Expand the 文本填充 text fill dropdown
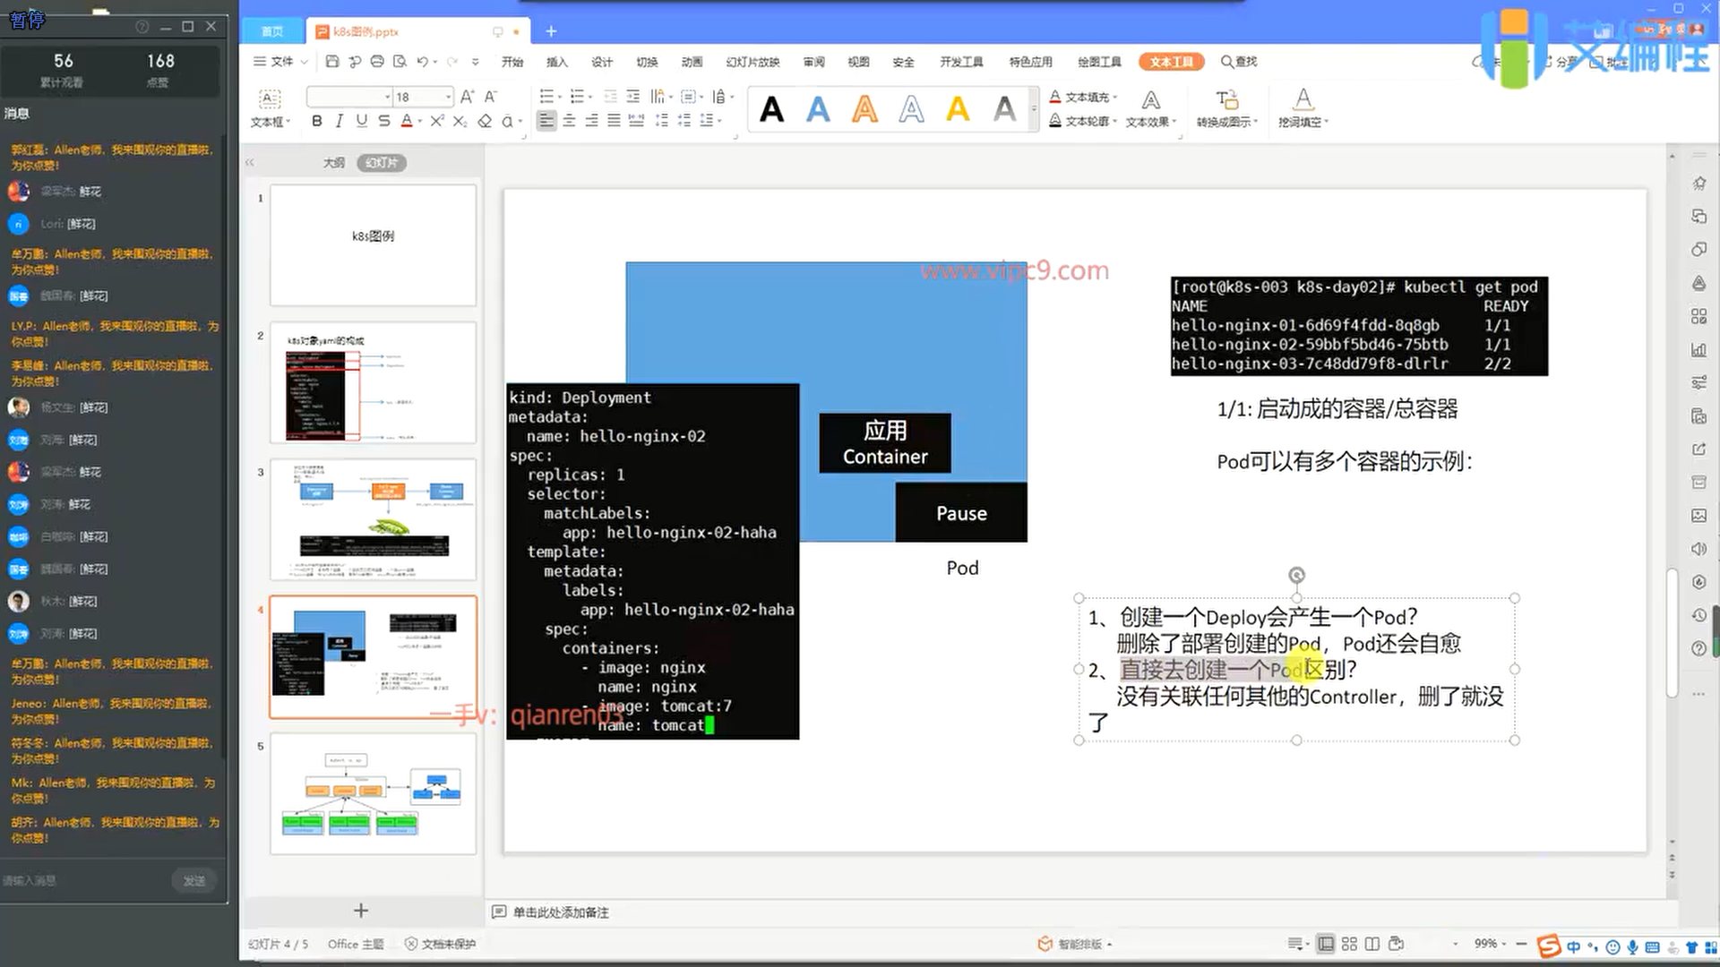The width and height of the screenshot is (1720, 967). tap(1115, 97)
